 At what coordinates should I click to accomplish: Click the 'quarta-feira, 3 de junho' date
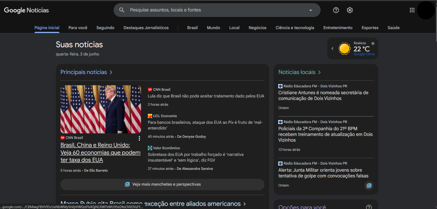pos(78,54)
